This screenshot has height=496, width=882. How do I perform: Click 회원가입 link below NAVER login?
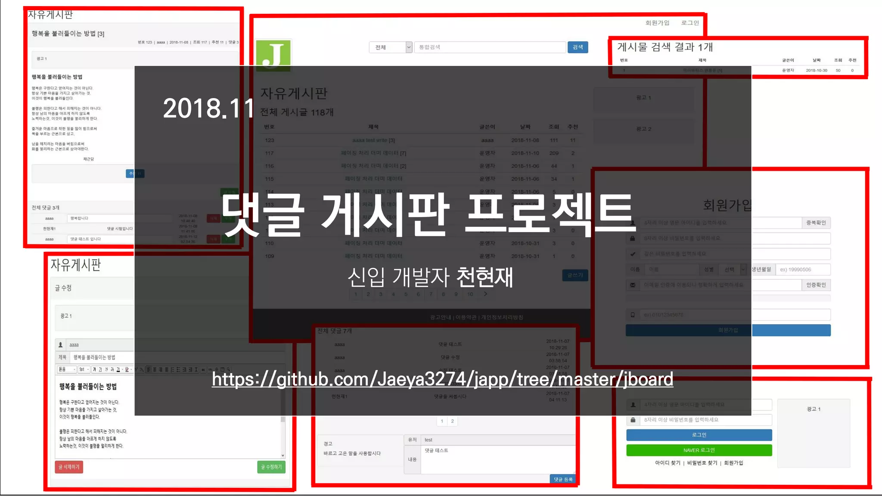[733, 463]
